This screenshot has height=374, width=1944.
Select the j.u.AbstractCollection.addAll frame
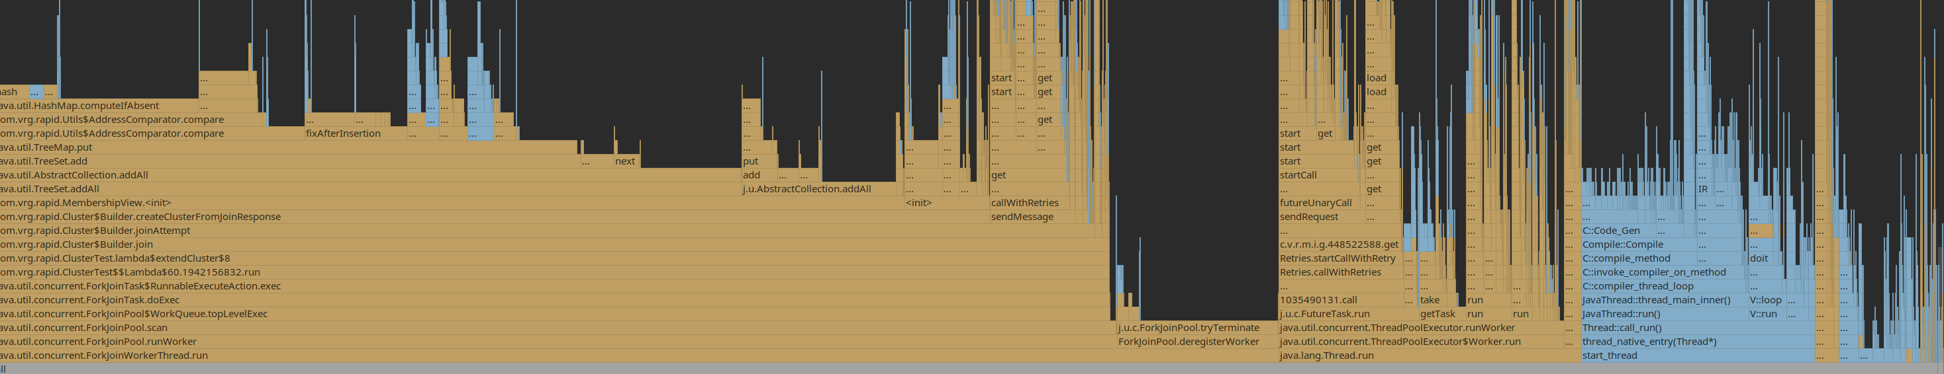819,189
